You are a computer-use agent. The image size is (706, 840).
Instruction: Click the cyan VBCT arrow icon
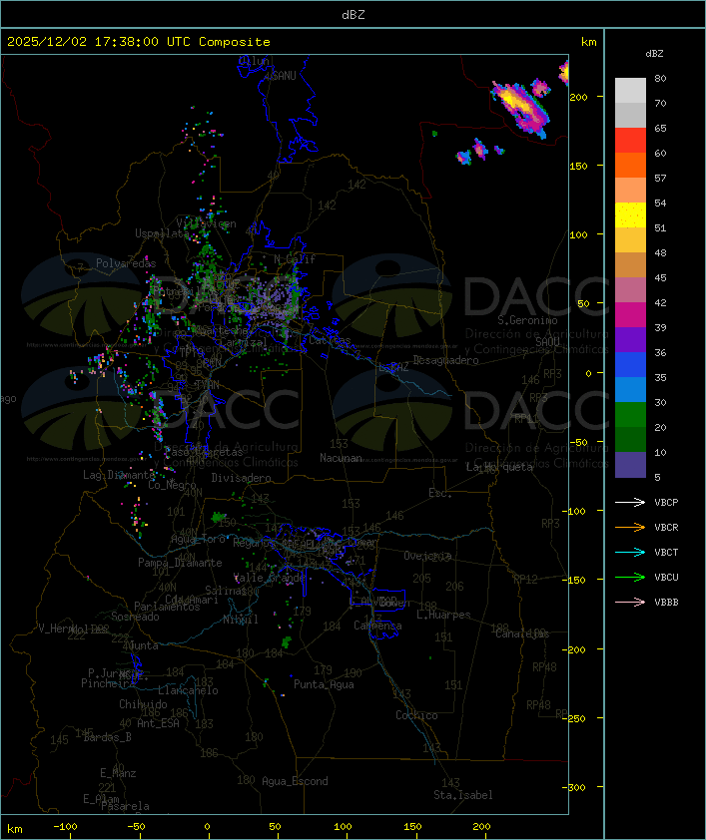630,552
